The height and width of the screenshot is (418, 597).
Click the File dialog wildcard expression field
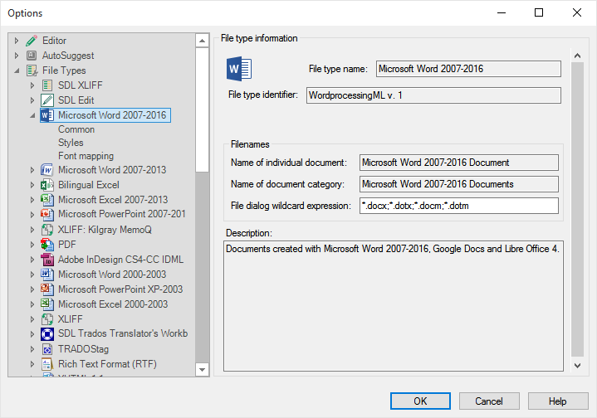pos(459,206)
